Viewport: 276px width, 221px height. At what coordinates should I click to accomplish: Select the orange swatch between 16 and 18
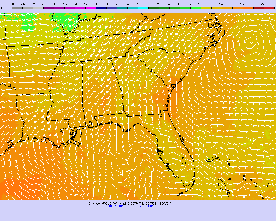click(x=238, y=8)
